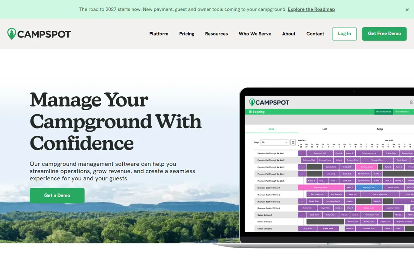This screenshot has height=258, width=414.
Task: Open the Who We Serve menu
Action: tap(255, 34)
